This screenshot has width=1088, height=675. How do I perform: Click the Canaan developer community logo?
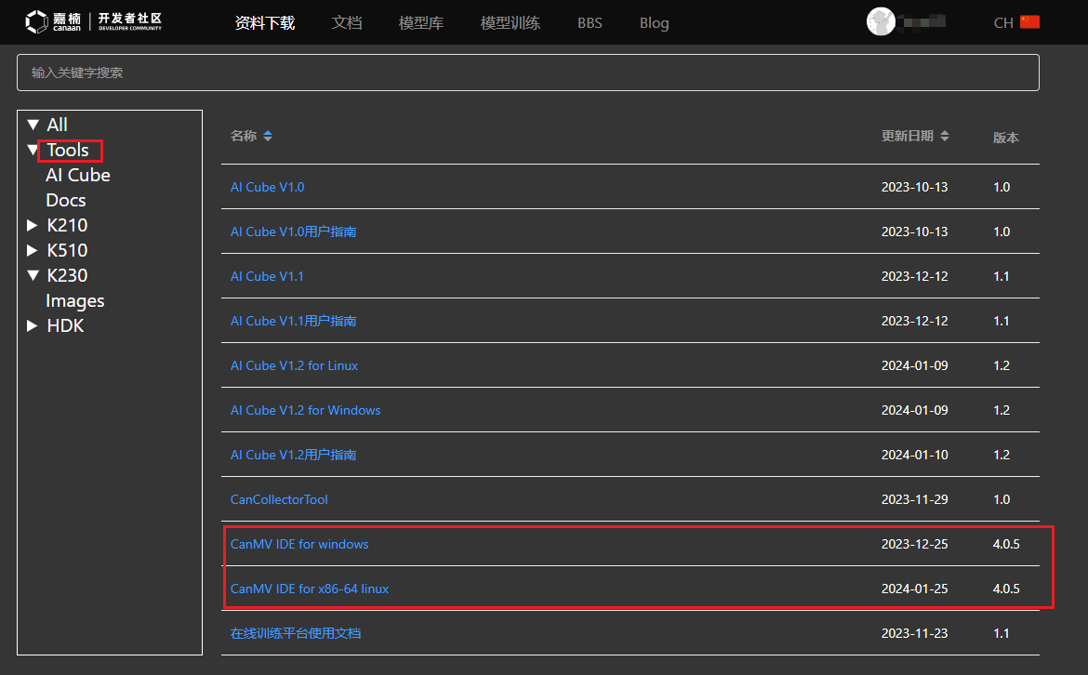[94, 22]
